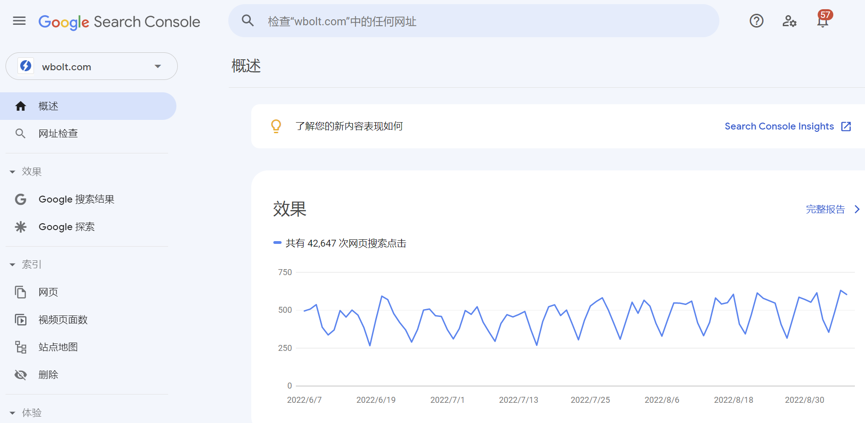The image size is (865, 423).
Task: Open Search Console Insights
Action: [779, 126]
